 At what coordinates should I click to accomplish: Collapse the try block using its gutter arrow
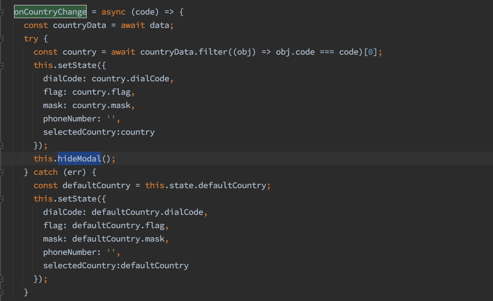click(x=2, y=39)
